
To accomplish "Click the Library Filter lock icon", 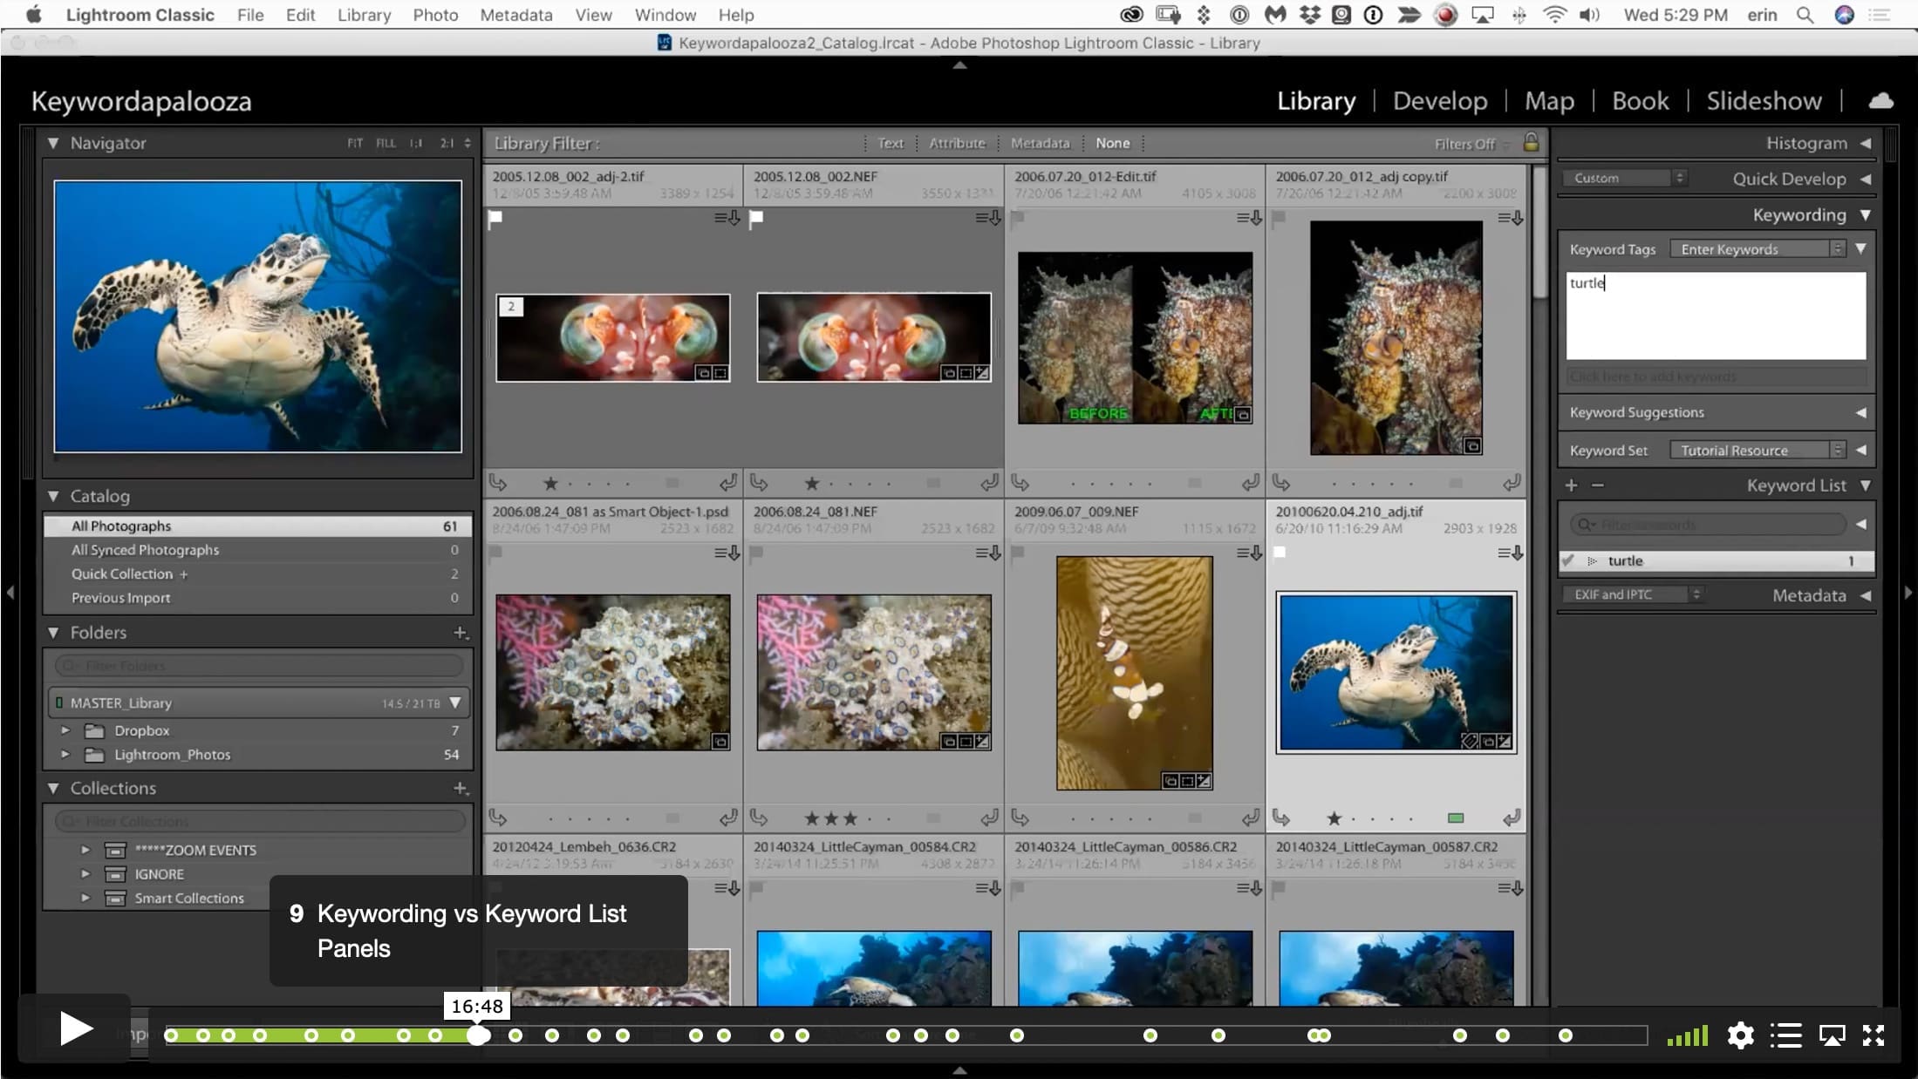I will [x=1531, y=142].
